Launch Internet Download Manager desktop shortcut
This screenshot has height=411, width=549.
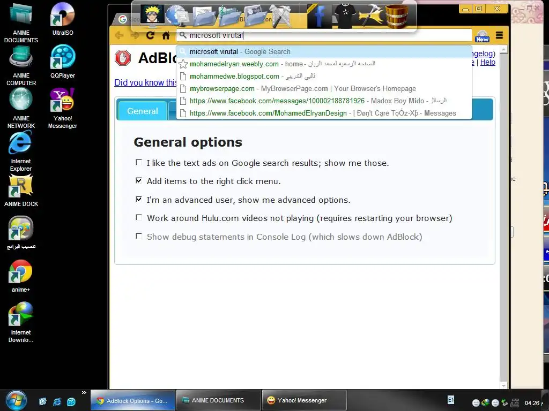tap(21, 323)
